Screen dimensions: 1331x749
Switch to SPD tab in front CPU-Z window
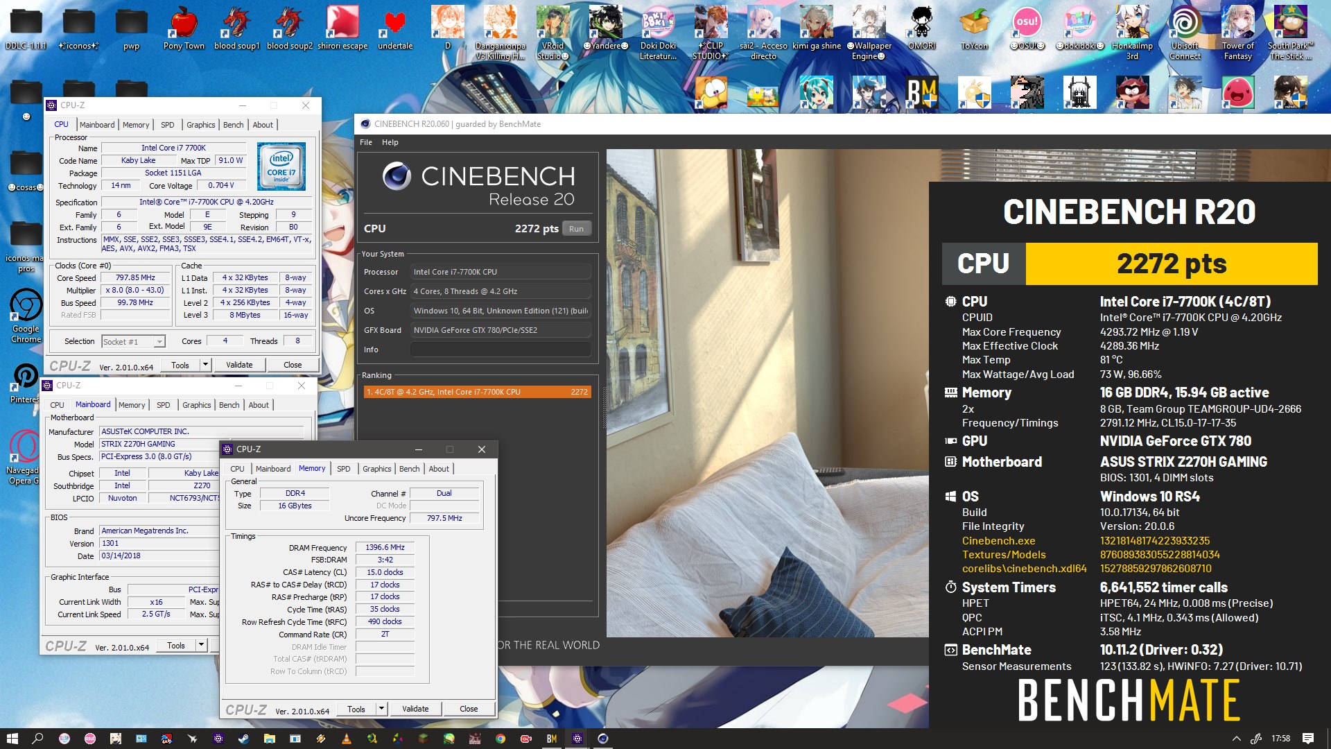(343, 469)
